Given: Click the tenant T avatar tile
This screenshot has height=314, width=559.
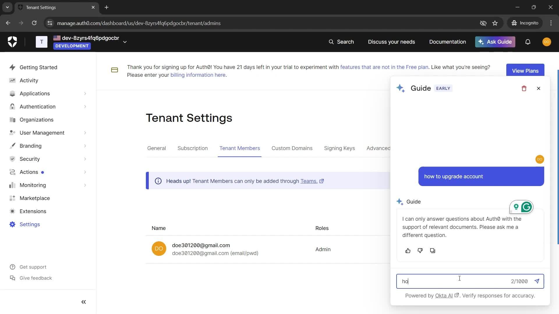Looking at the screenshot, I should pos(41,42).
